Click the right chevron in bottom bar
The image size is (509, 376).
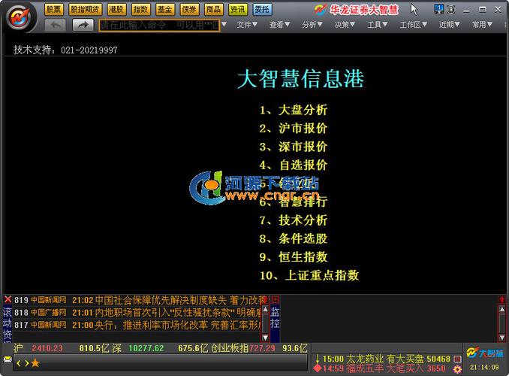pyautogui.click(x=26, y=363)
